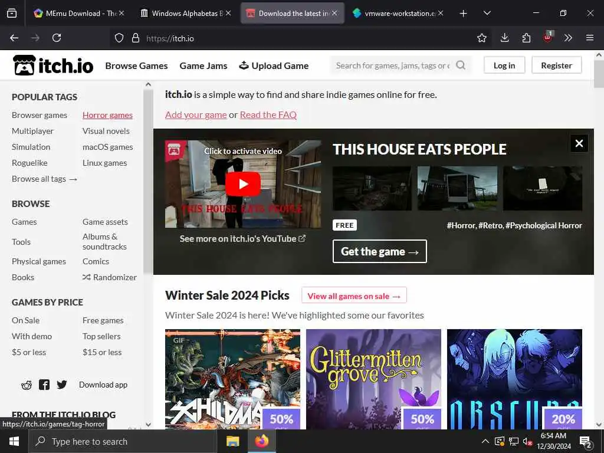Click Windows taskbar search box

(123, 441)
